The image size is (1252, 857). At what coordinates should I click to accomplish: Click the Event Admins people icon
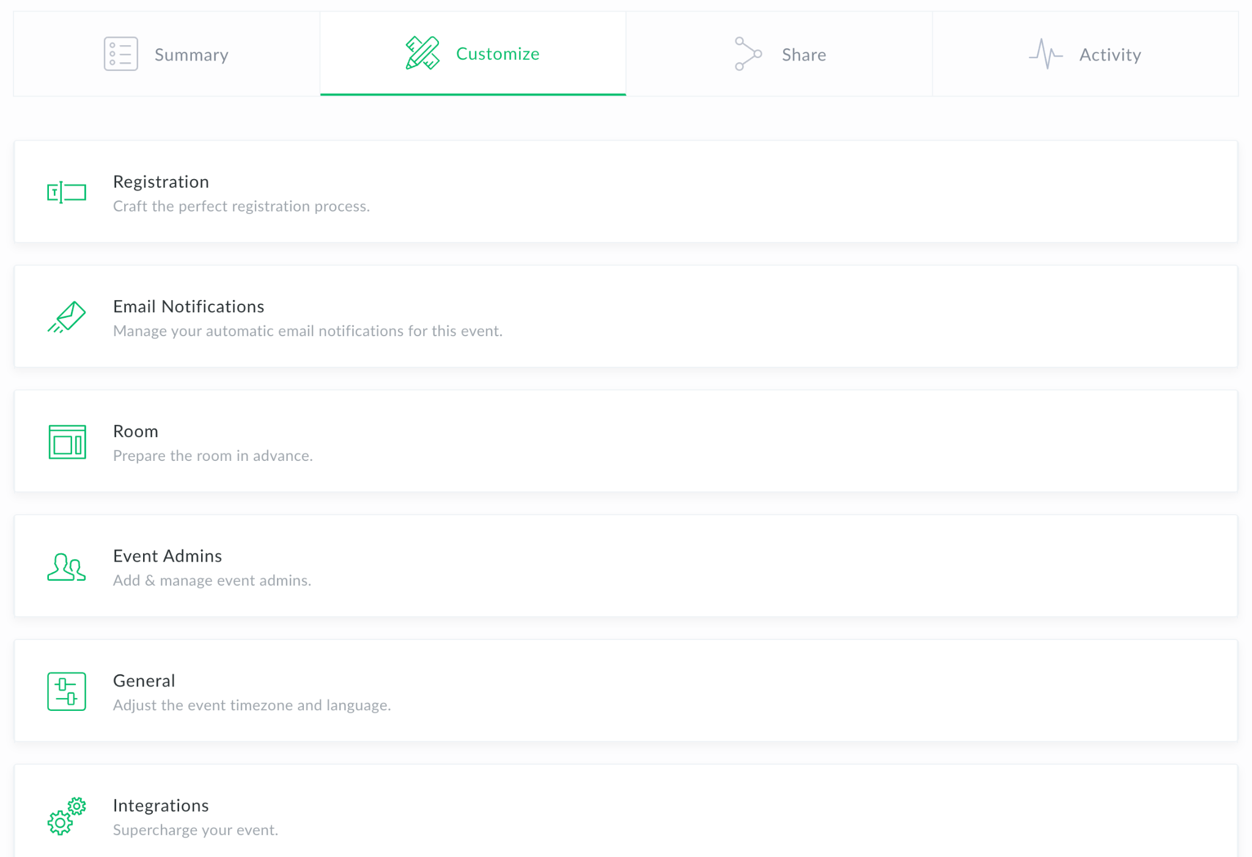point(67,567)
